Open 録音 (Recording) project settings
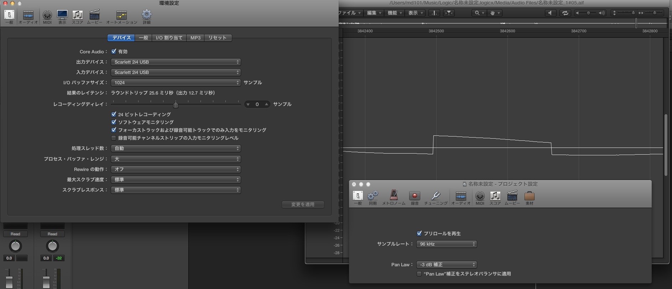 click(x=415, y=198)
